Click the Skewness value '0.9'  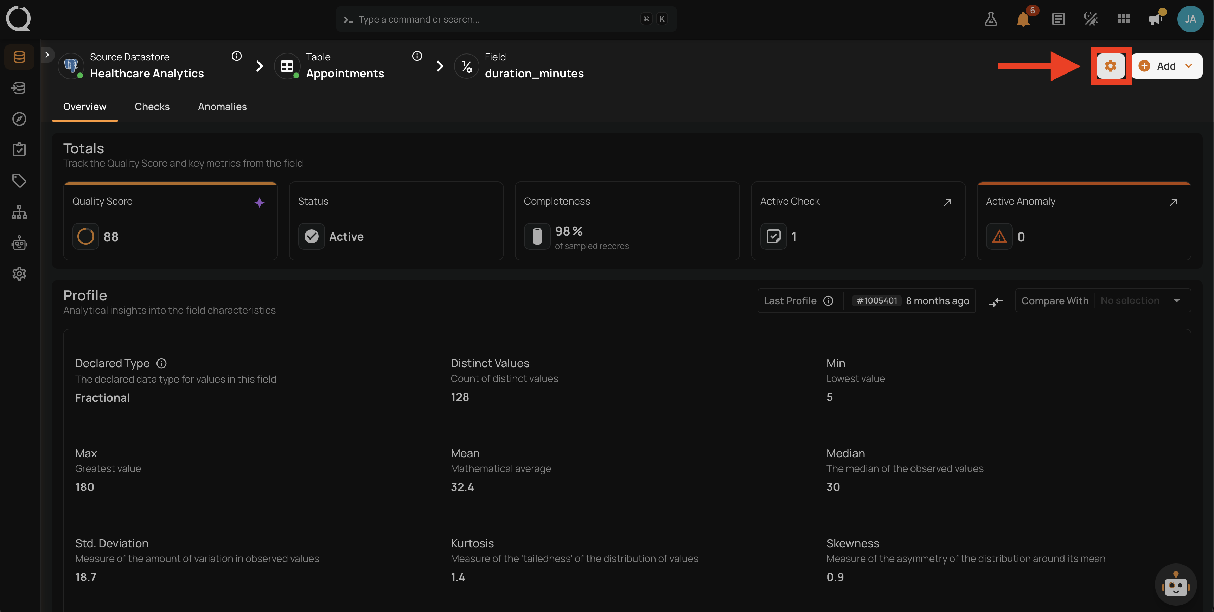(x=835, y=577)
